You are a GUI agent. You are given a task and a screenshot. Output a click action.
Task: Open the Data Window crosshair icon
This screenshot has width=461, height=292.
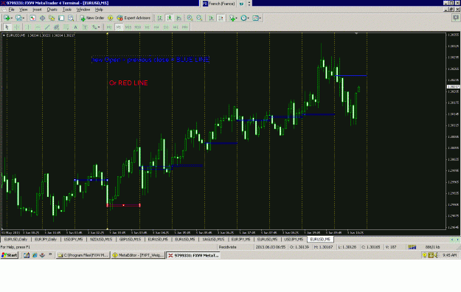[x=42, y=18]
